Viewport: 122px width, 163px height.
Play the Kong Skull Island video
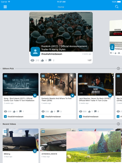coord(35,95)
